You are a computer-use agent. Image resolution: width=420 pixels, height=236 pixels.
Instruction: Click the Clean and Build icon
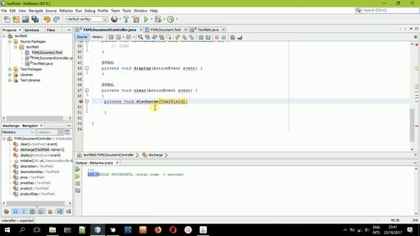pos(136,19)
